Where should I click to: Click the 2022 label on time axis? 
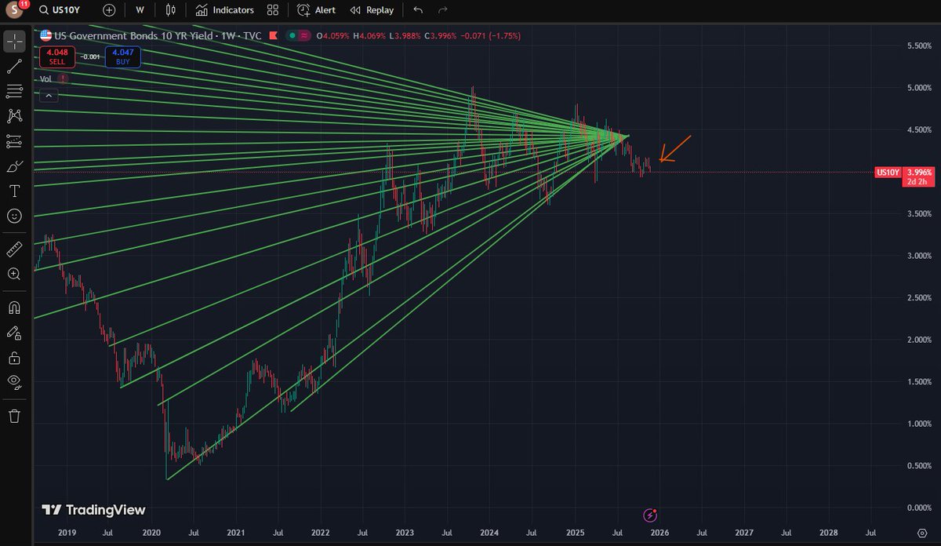[320, 532]
